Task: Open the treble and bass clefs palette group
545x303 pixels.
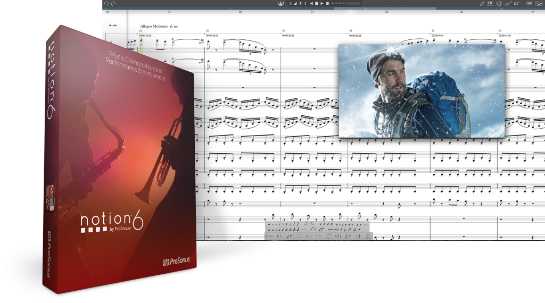Action: coord(348,236)
